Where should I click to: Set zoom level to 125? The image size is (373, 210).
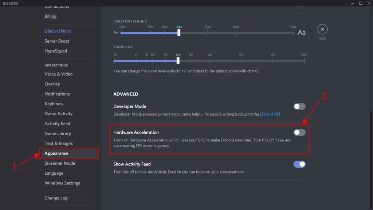(209, 61)
